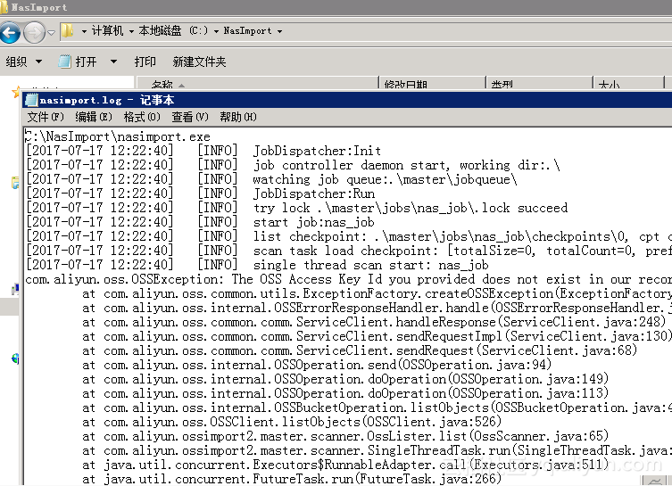
Task: Click the 'C:\NasImport\nasimport.exe' first line
Action: [x=118, y=136]
